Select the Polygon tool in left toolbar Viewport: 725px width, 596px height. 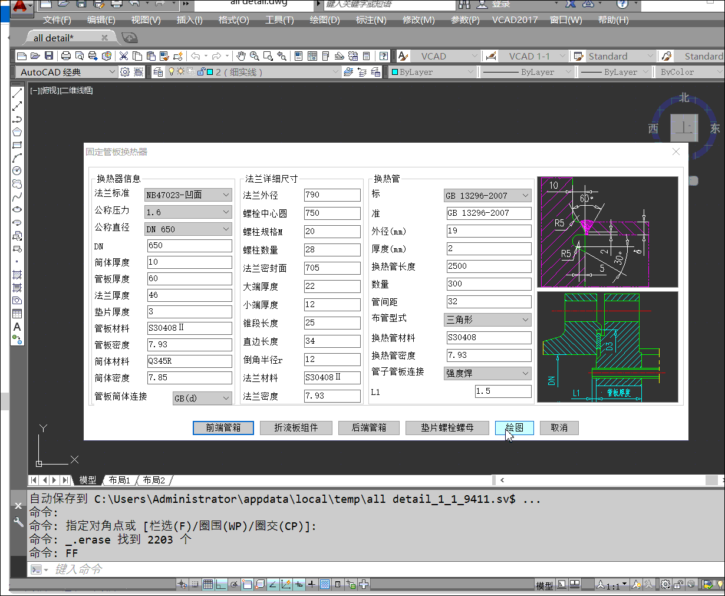coord(17,131)
